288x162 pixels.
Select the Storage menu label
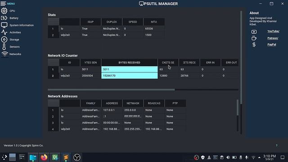coord(14,40)
